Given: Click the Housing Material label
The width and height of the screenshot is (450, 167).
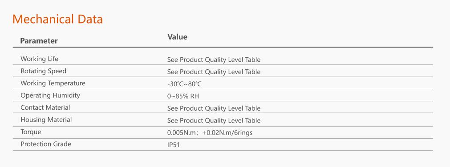Looking at the screenshot, I should [x=46, y=119].
